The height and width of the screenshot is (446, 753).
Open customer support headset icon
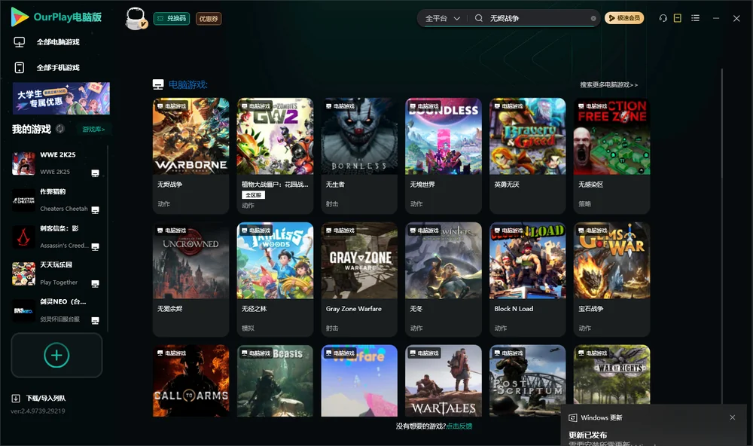663,18
